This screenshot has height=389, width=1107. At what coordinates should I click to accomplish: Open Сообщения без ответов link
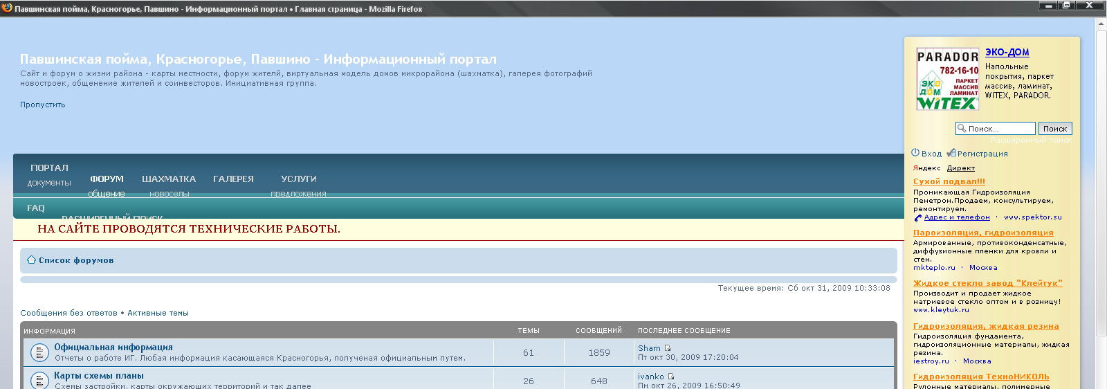click(x=68, y=313)
